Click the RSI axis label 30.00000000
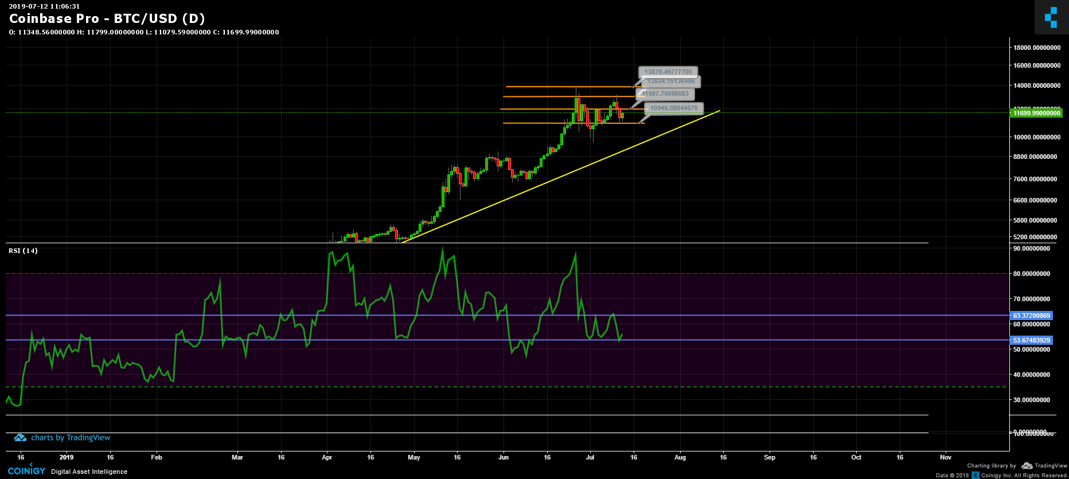This screenshot has width=1069, height=479. tap(1032, 400)
